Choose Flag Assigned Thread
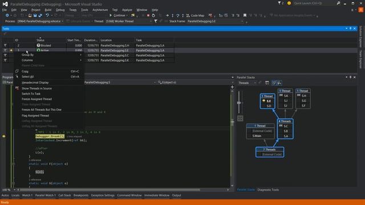The height and width of the screenshot is (205, 365). click(49, 116)
